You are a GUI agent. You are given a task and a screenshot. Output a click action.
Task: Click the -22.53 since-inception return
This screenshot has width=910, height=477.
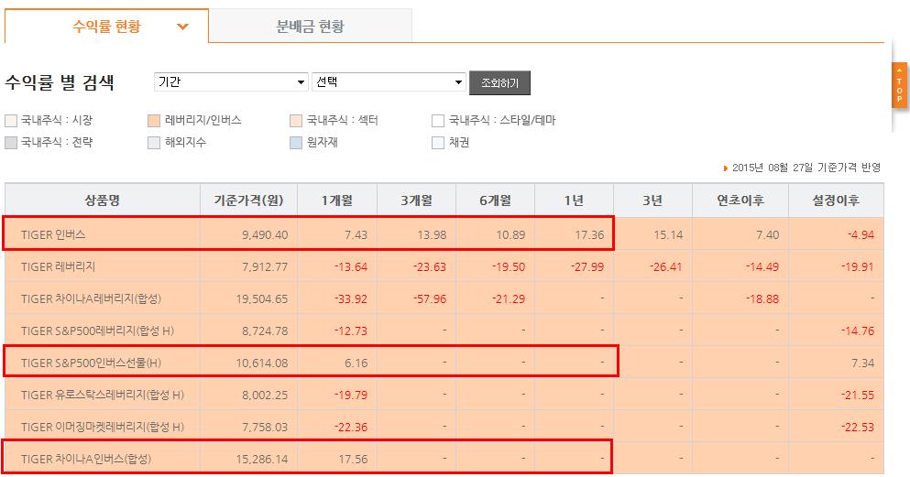857,428
